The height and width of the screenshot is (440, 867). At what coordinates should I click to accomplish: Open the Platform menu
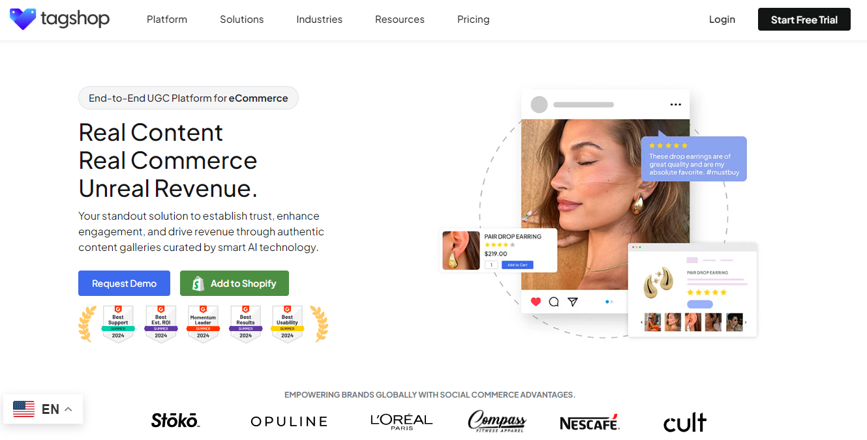pos(167,20)
